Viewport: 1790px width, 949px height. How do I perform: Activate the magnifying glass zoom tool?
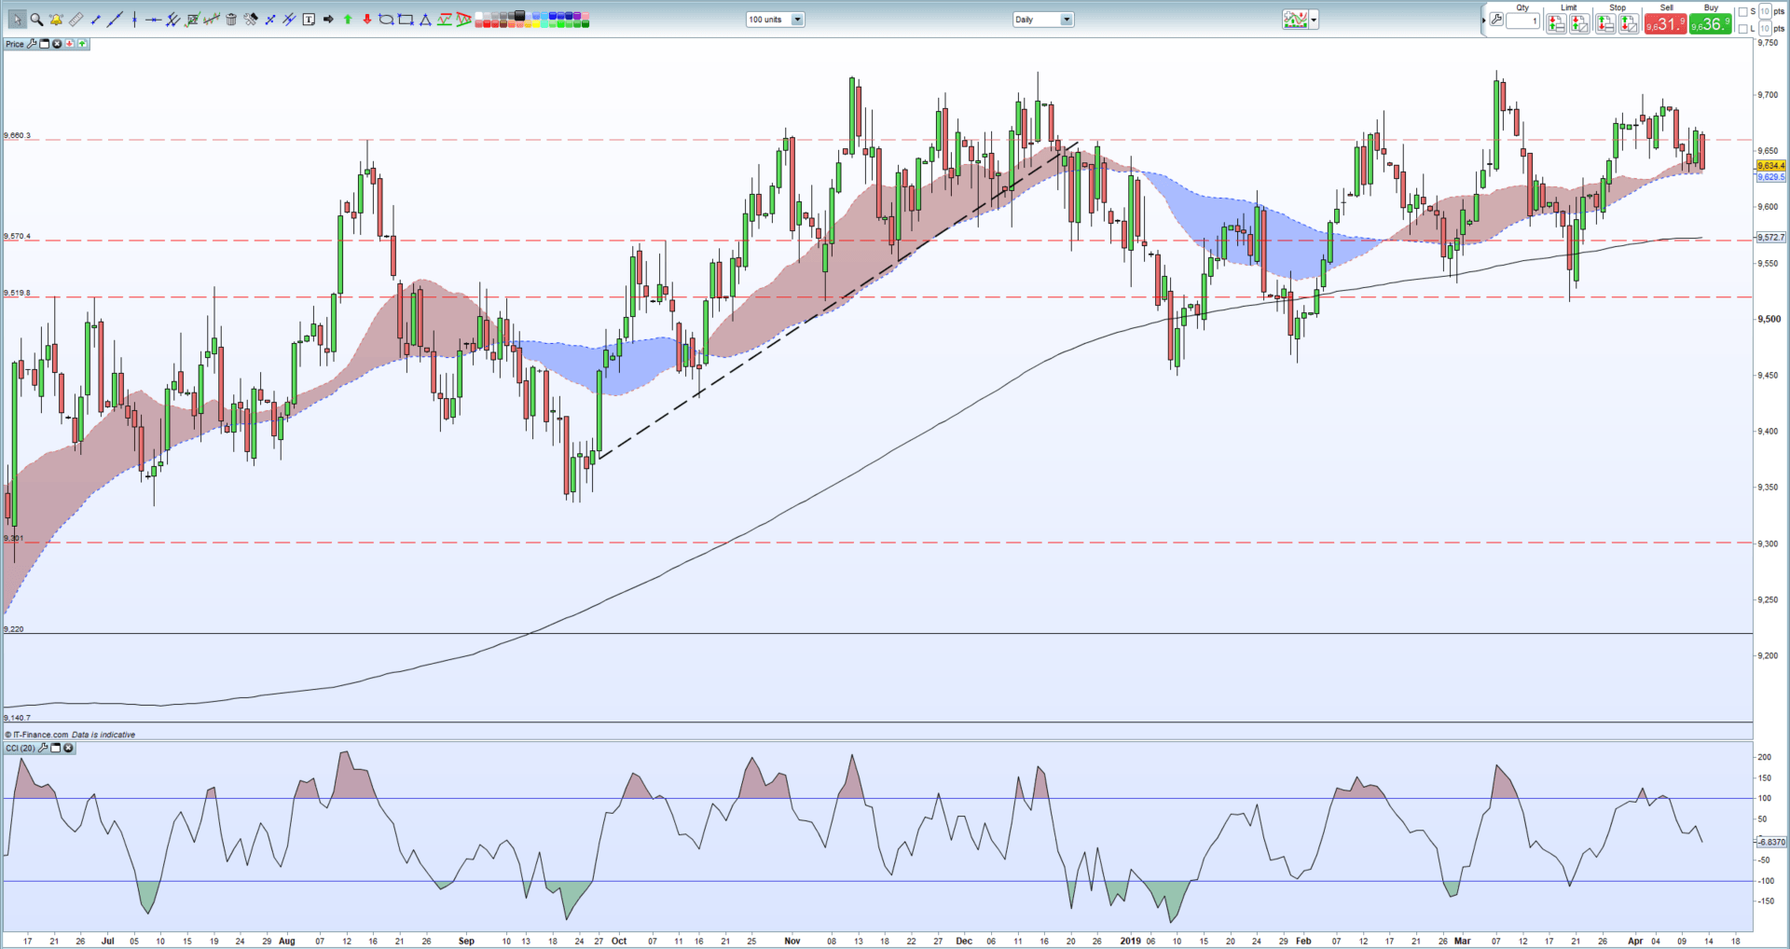(36, 20)
